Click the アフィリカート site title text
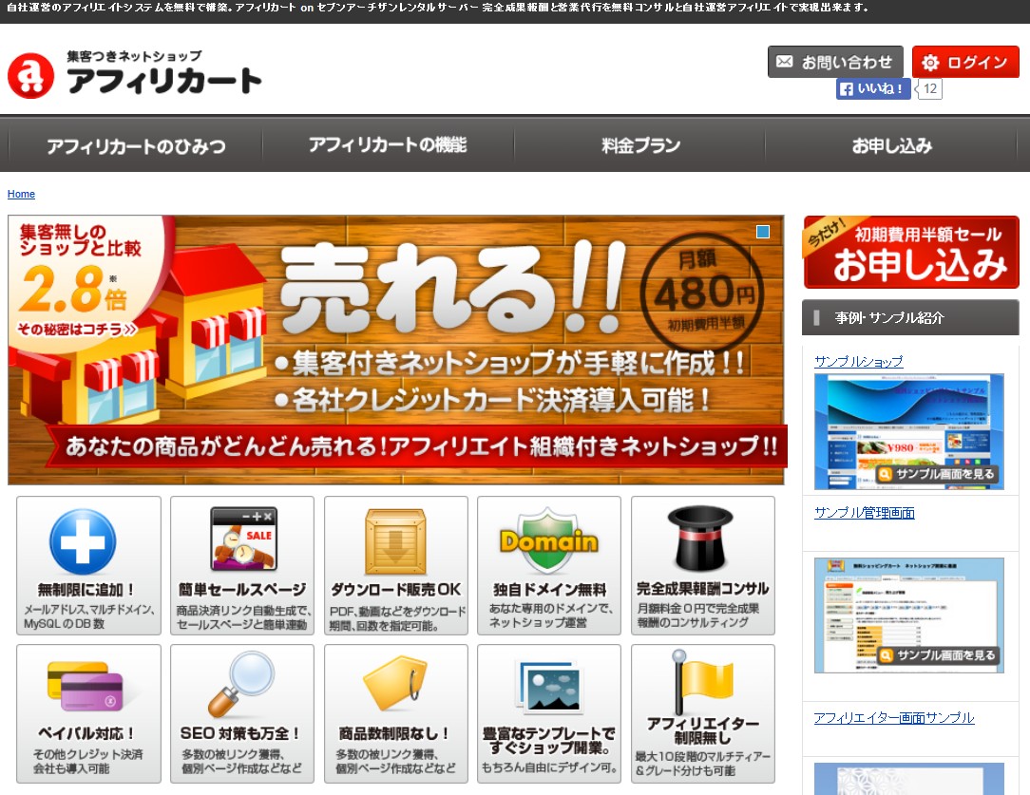Image resolution: width=1030 pixels, height=795 pixels. tap(164, 81)
